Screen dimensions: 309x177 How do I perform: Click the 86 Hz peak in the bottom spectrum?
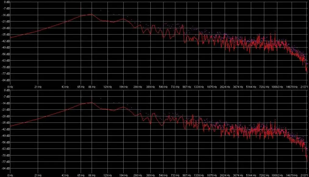point(91,102)
